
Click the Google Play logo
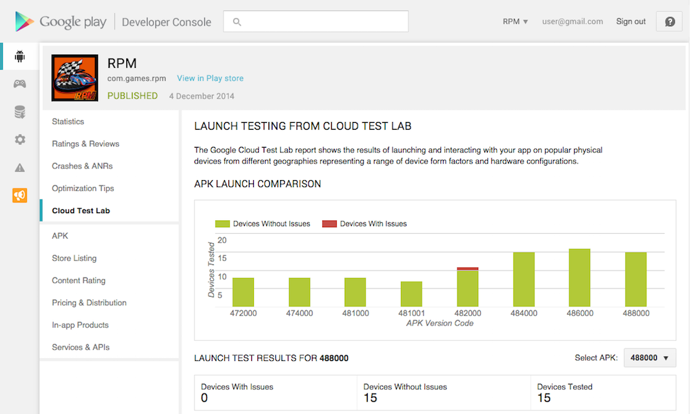tap(61, 21)
